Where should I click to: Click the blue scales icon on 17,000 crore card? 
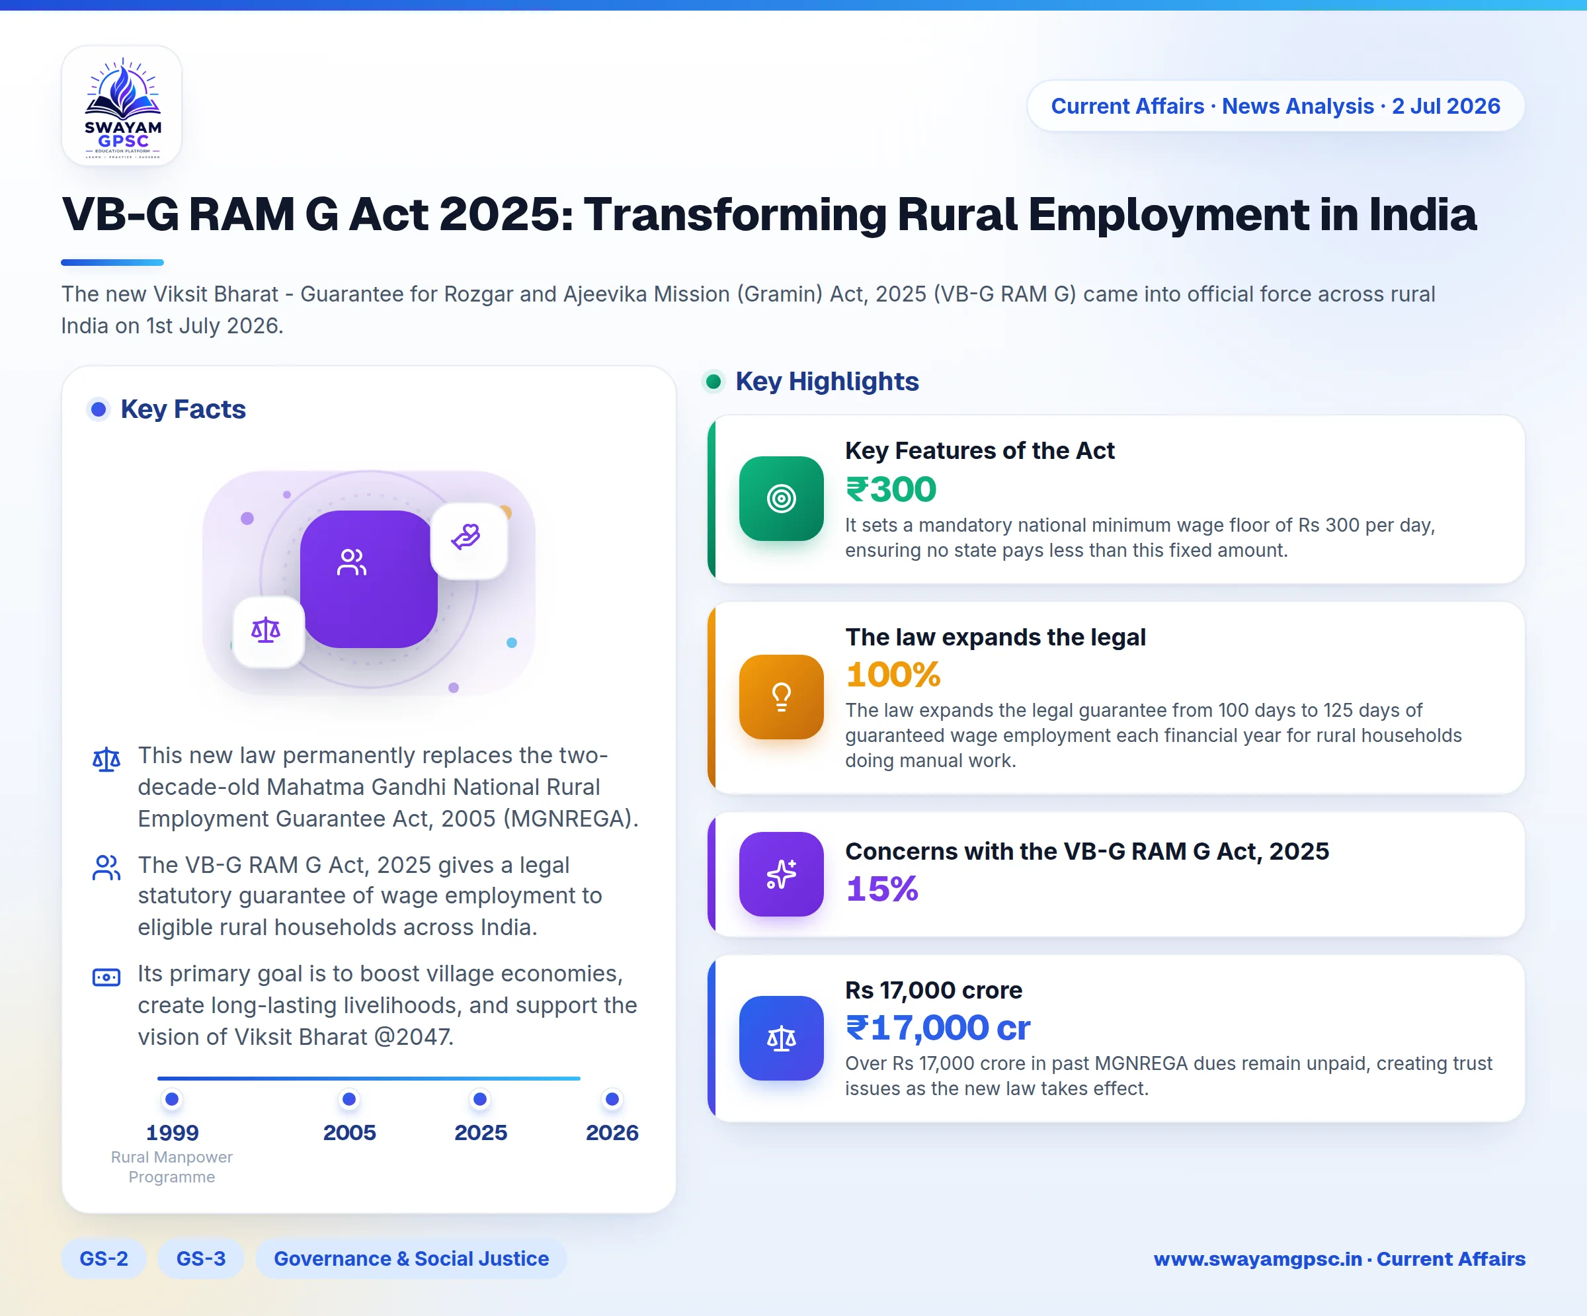781,1038
